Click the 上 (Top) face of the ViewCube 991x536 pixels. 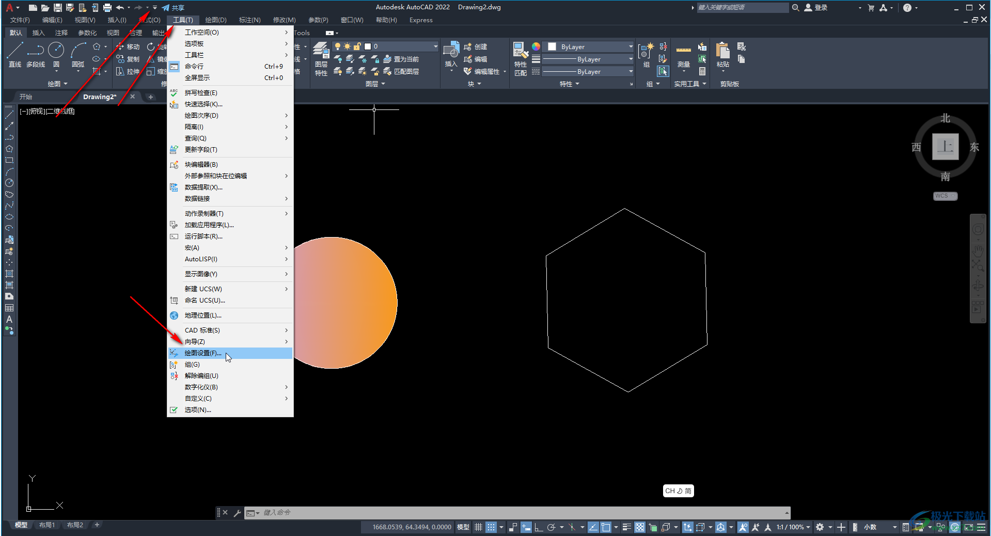click(945, 147)
